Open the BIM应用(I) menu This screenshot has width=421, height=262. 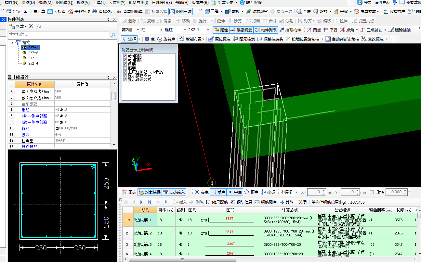click(x=138, y=2)
